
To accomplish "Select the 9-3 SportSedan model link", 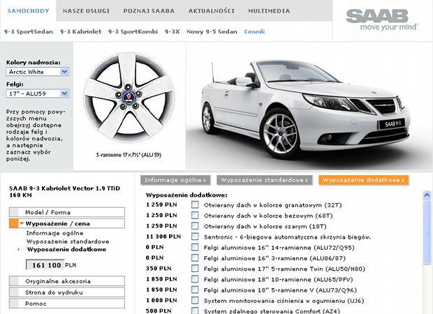I will (29, 31).
